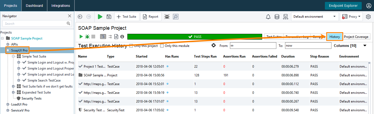Image resolution: width=374 pixels, height=114 pixels.
Task: Click shield icon in Security Test history row
Action: point(80,110)
